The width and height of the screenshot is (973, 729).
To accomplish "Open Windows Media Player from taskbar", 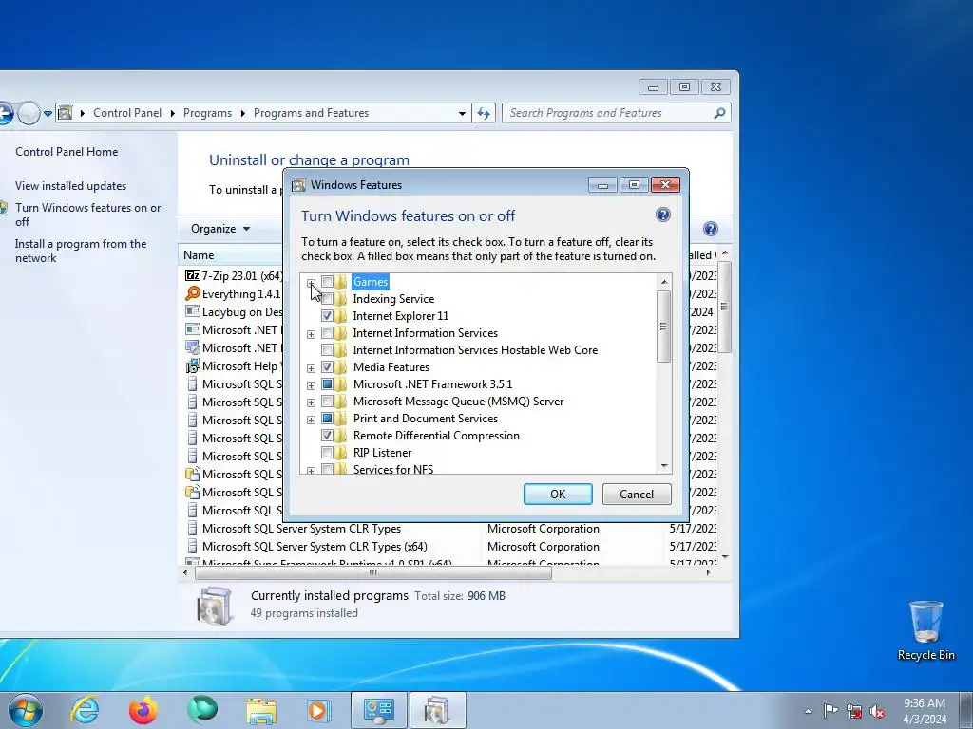I will coord(319,710).
